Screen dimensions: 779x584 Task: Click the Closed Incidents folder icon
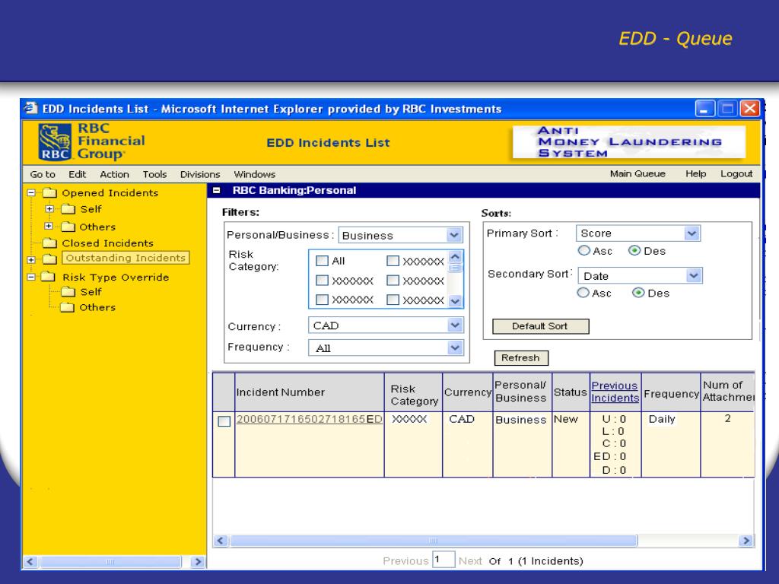(x=49, y=243)
